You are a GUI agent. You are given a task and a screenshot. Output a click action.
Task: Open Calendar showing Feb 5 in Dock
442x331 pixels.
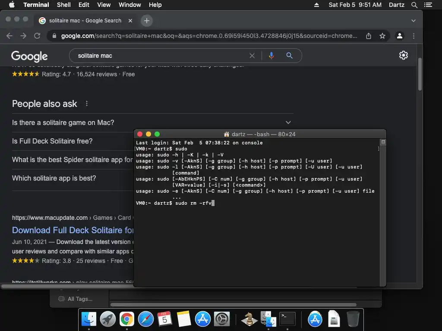point(164,319)
